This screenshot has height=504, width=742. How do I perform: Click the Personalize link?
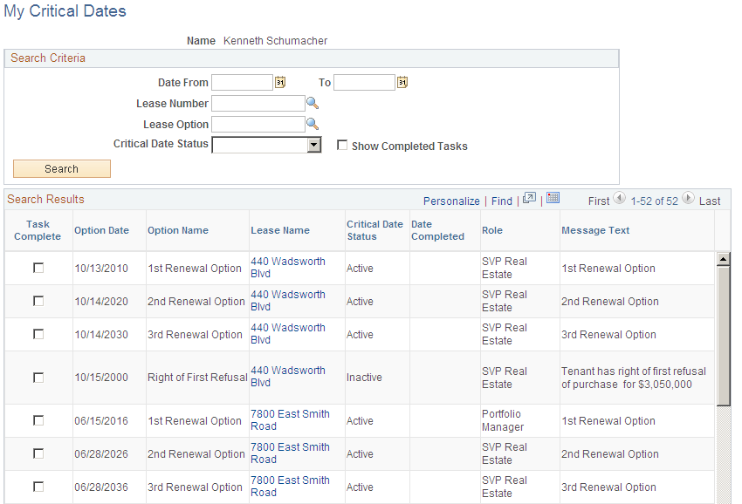click(x=451, y=201)
